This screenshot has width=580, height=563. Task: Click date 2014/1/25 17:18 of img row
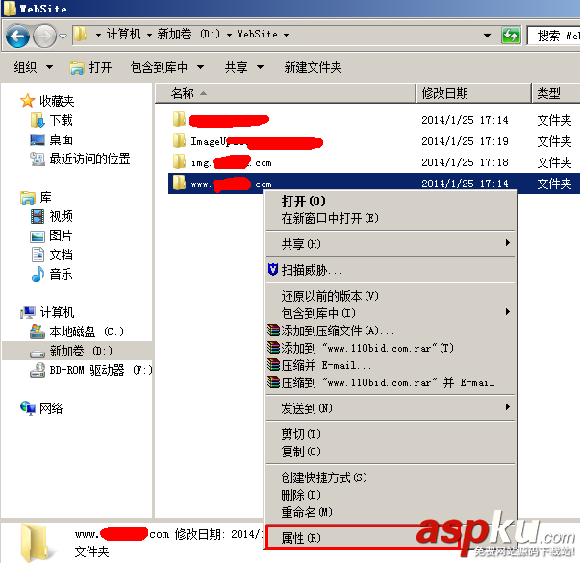tap(465, 162)
